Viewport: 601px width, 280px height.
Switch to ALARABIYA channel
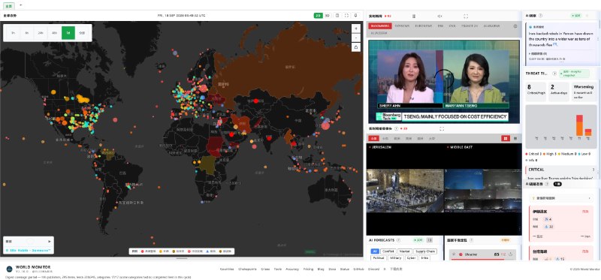[x=491, y=26]
